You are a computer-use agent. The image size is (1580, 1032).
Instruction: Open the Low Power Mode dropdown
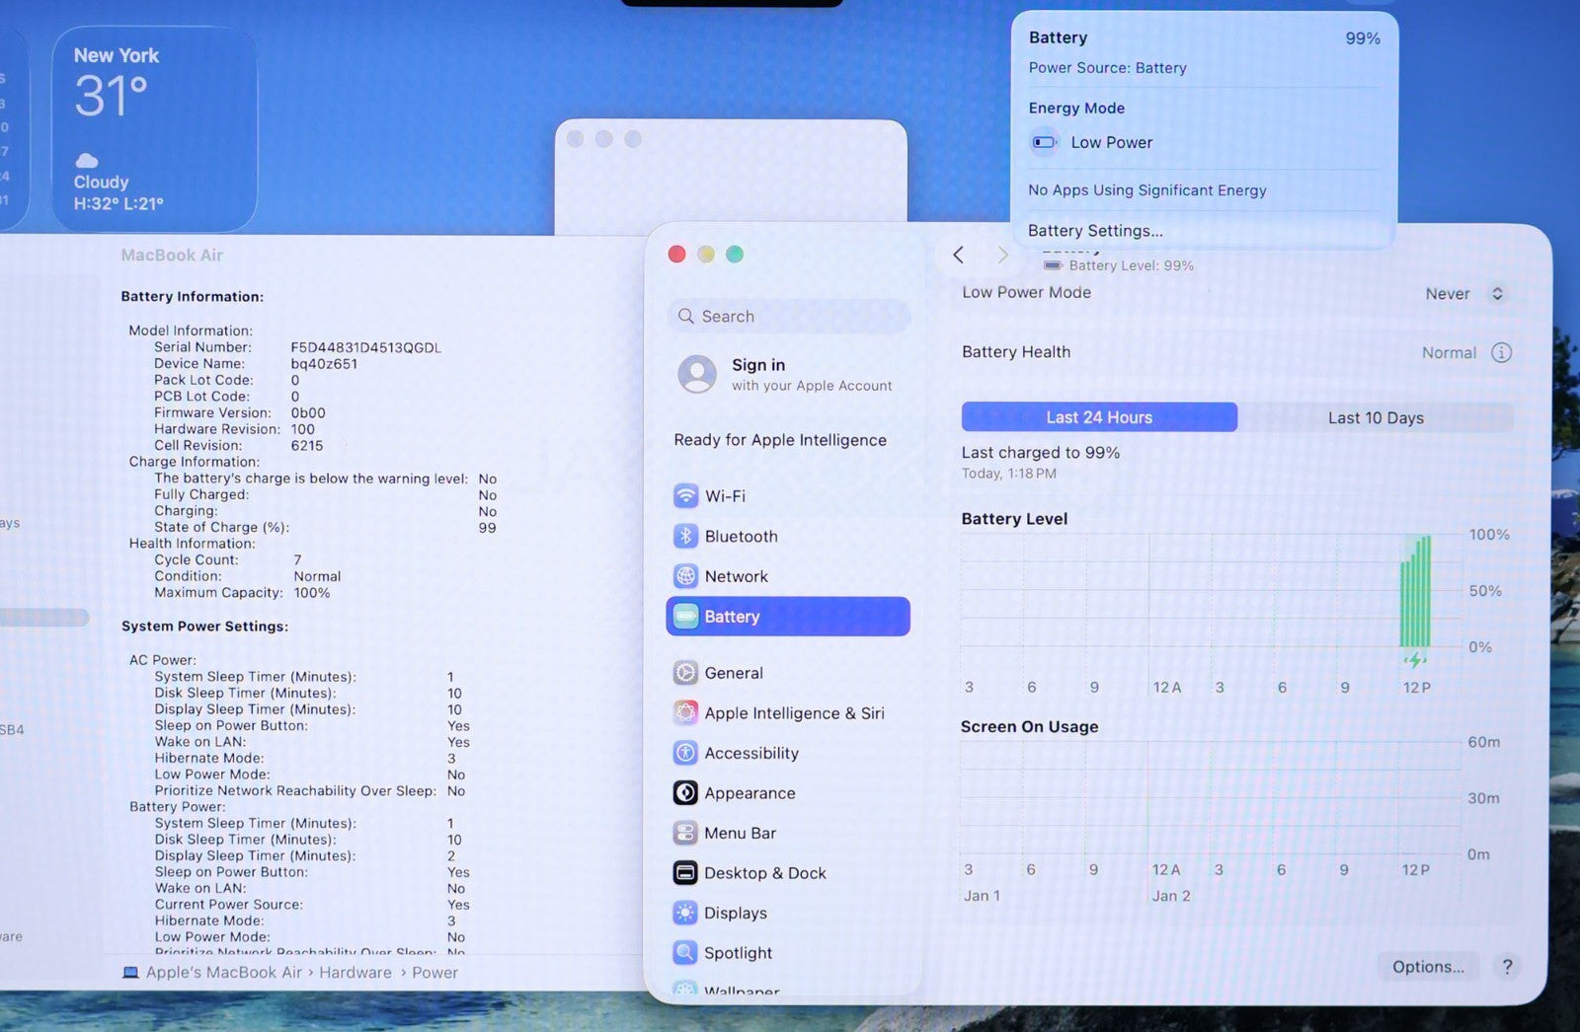click(1463, 294)
